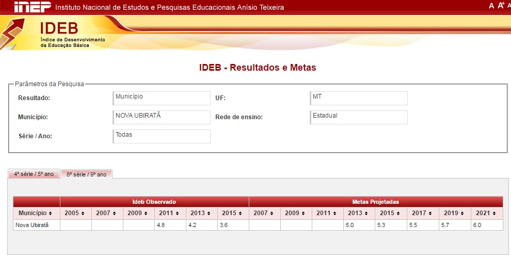Image resolution: width=511 pixels, height=258 pixels.
Task: Click the 6.0 projected value for 2021
Action: (477, 225)
